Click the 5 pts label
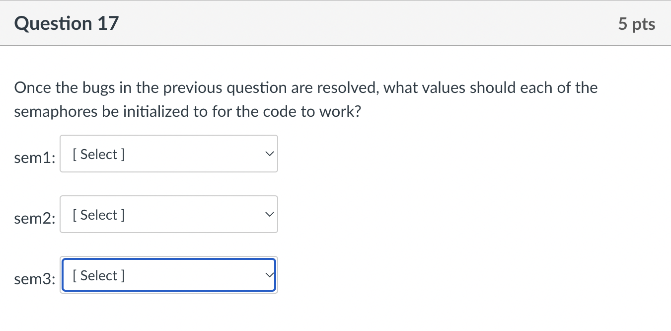This screenshot has width=671, height=331. click(637, 23)
